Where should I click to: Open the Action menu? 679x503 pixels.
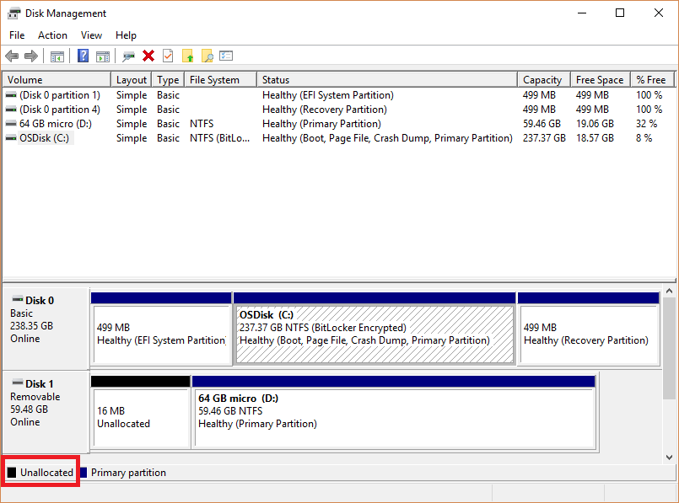pos(52,35)
